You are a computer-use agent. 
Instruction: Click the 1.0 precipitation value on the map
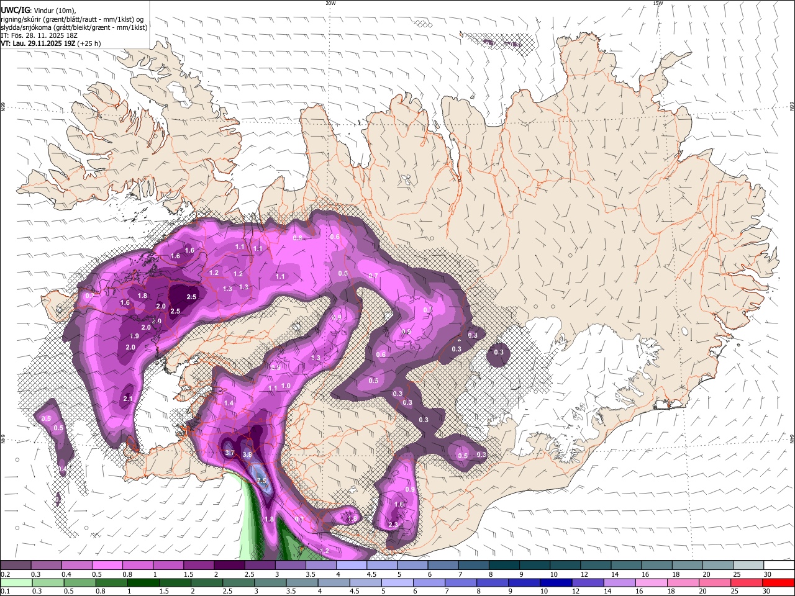coord(286,386)
